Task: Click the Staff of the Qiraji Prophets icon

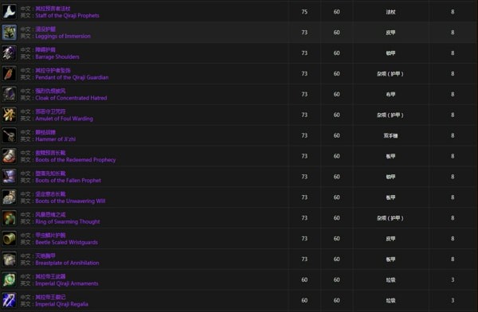Action: pyautogui.click(x=9, y=12)
